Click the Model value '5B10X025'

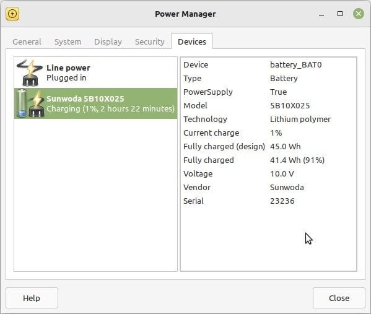tap(290, 105)
